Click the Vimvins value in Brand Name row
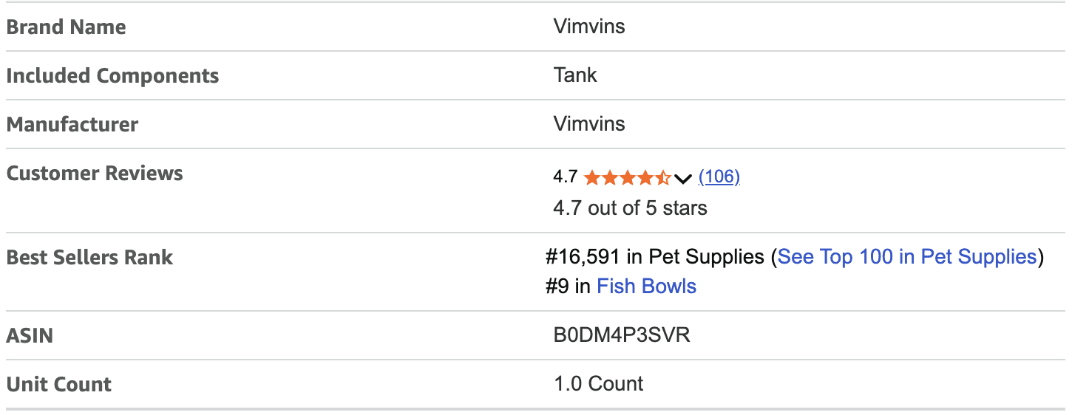 589,27
